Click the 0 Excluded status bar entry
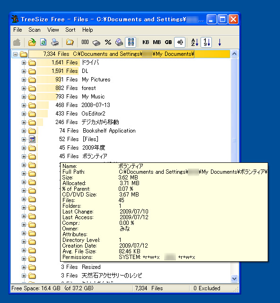The width and height of the screenshot is (280, 303). (x=207, y=288)
